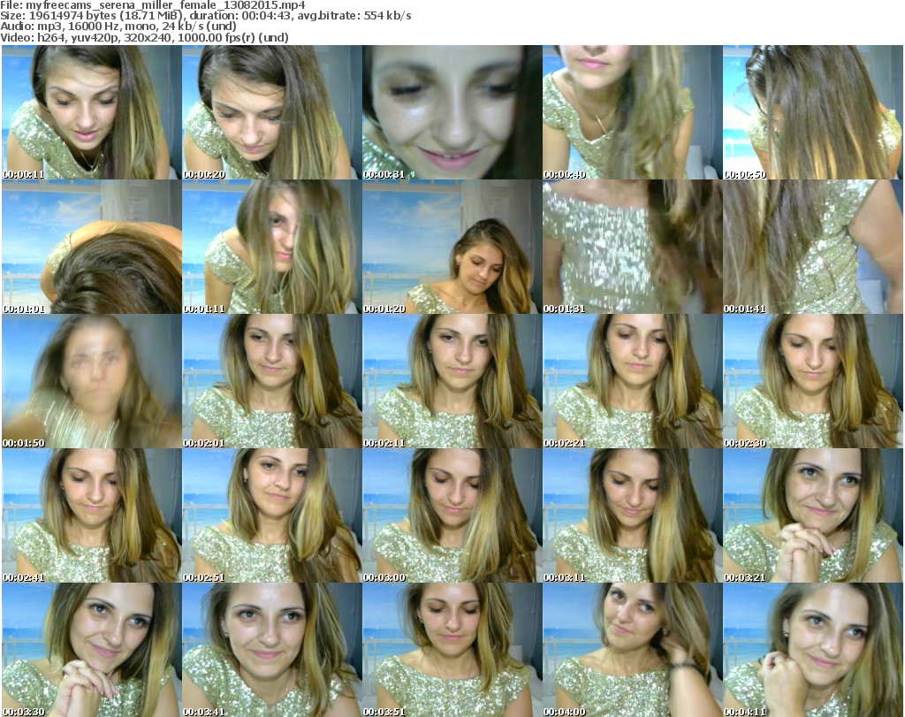This screenshot has width=905, height=717.
Task: Click the close-up frame stamped 00:00:31
Action: coord(452,112)
